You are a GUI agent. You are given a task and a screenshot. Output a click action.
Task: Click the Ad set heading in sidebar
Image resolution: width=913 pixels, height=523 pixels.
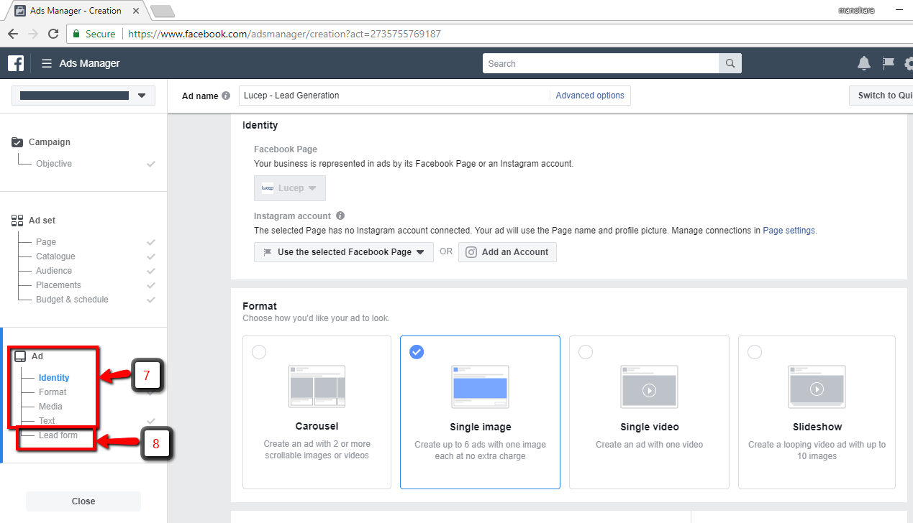42,221
